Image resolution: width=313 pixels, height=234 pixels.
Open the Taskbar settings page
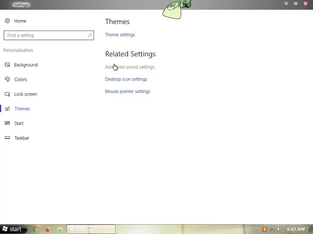point(22,138)
